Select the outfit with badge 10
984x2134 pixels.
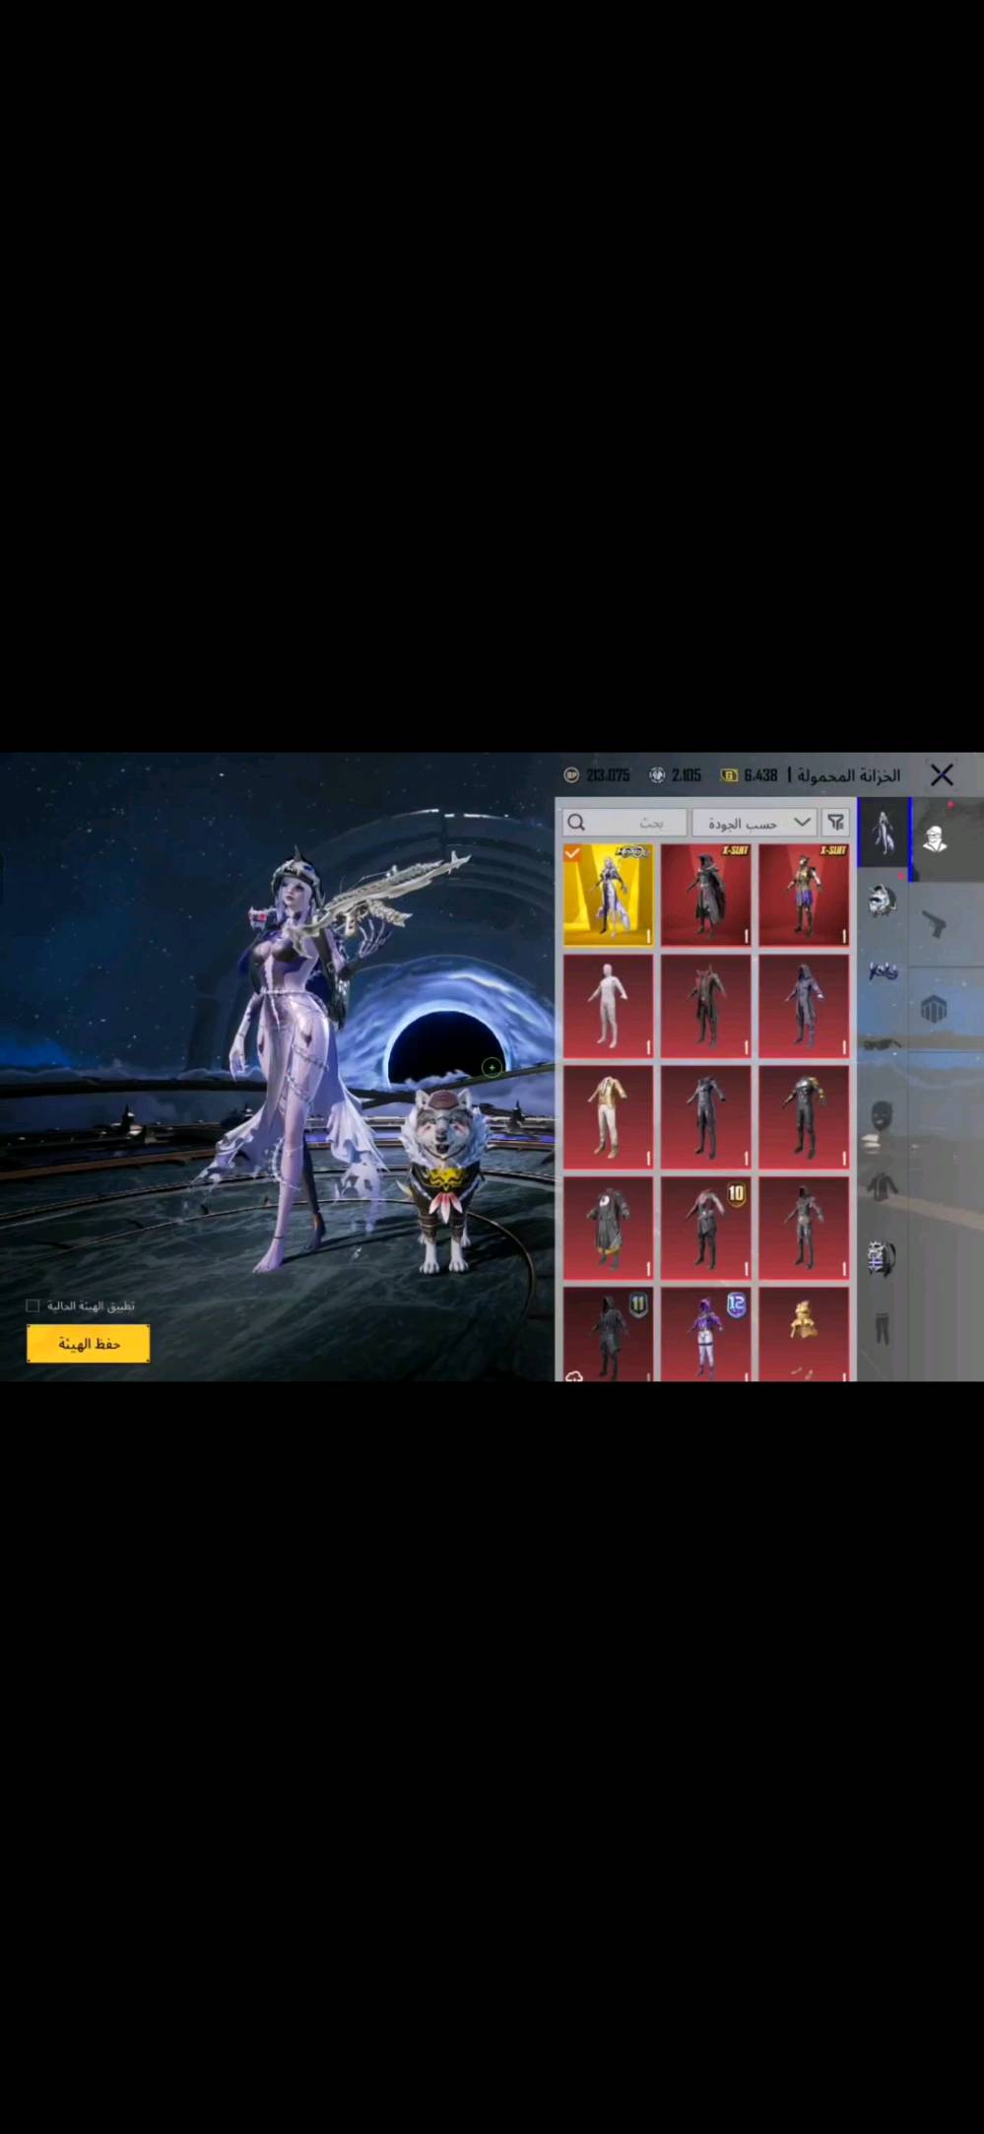pos(706,1228)
